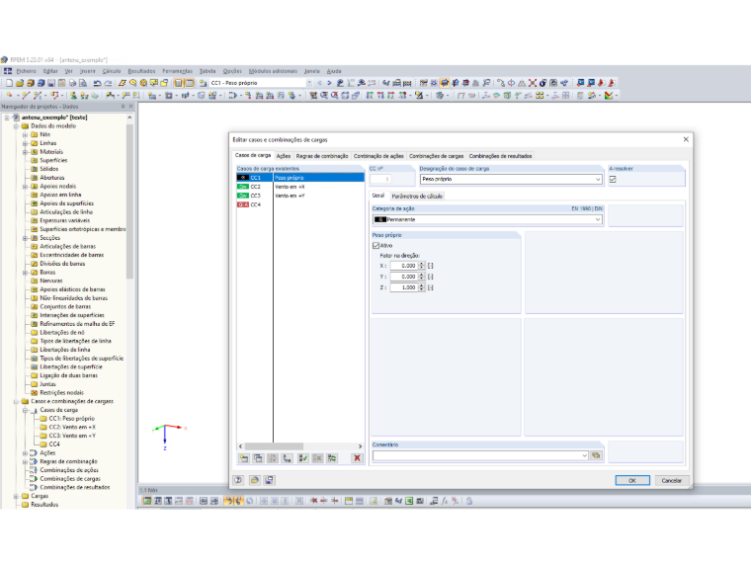The height and width of the screenshot is (563, 751).
Task: Open the Categoria de ação Permanente dropdown
Action: point(598,219)
